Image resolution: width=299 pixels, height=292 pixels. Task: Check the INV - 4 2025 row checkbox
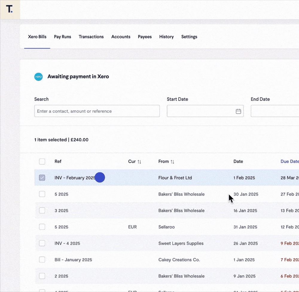tap(42, 243)
